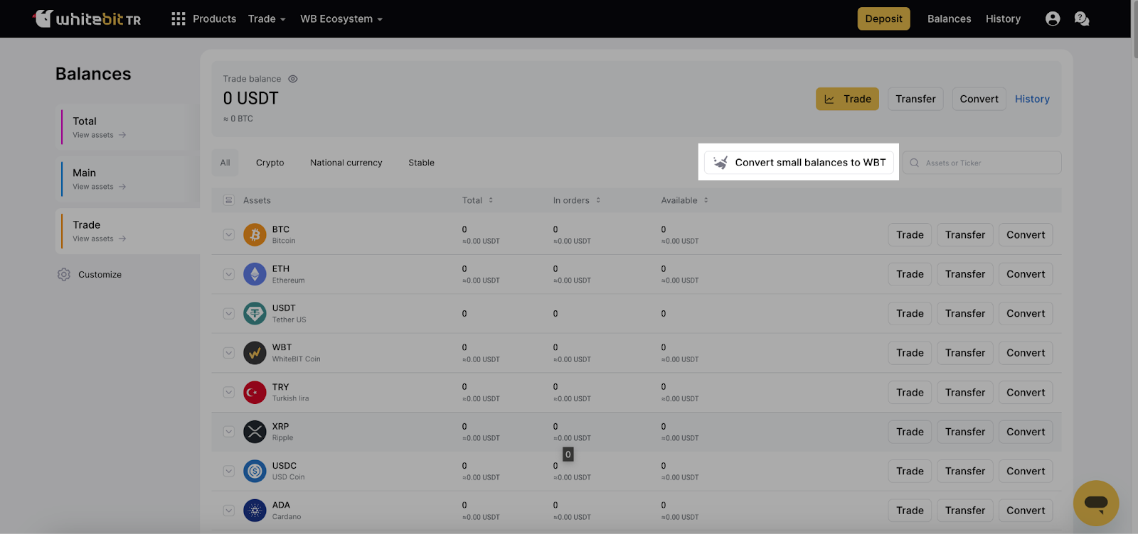Click Convert button in USDT row

(1026, 313)
